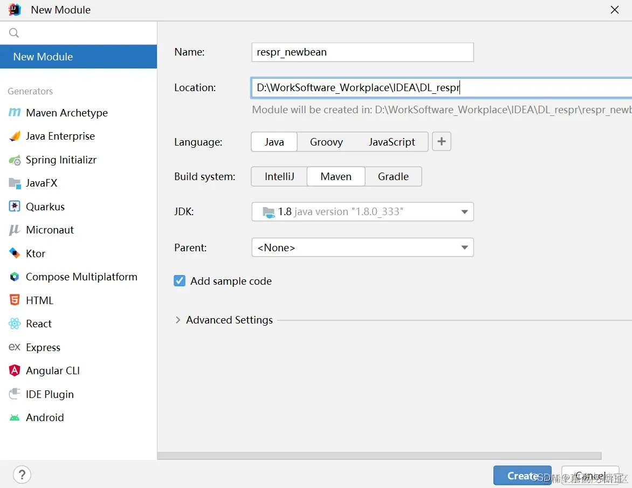This screenshot has width=632, height=488.
Task: Click the Java Enterprise icon
Action: (15, 136)
